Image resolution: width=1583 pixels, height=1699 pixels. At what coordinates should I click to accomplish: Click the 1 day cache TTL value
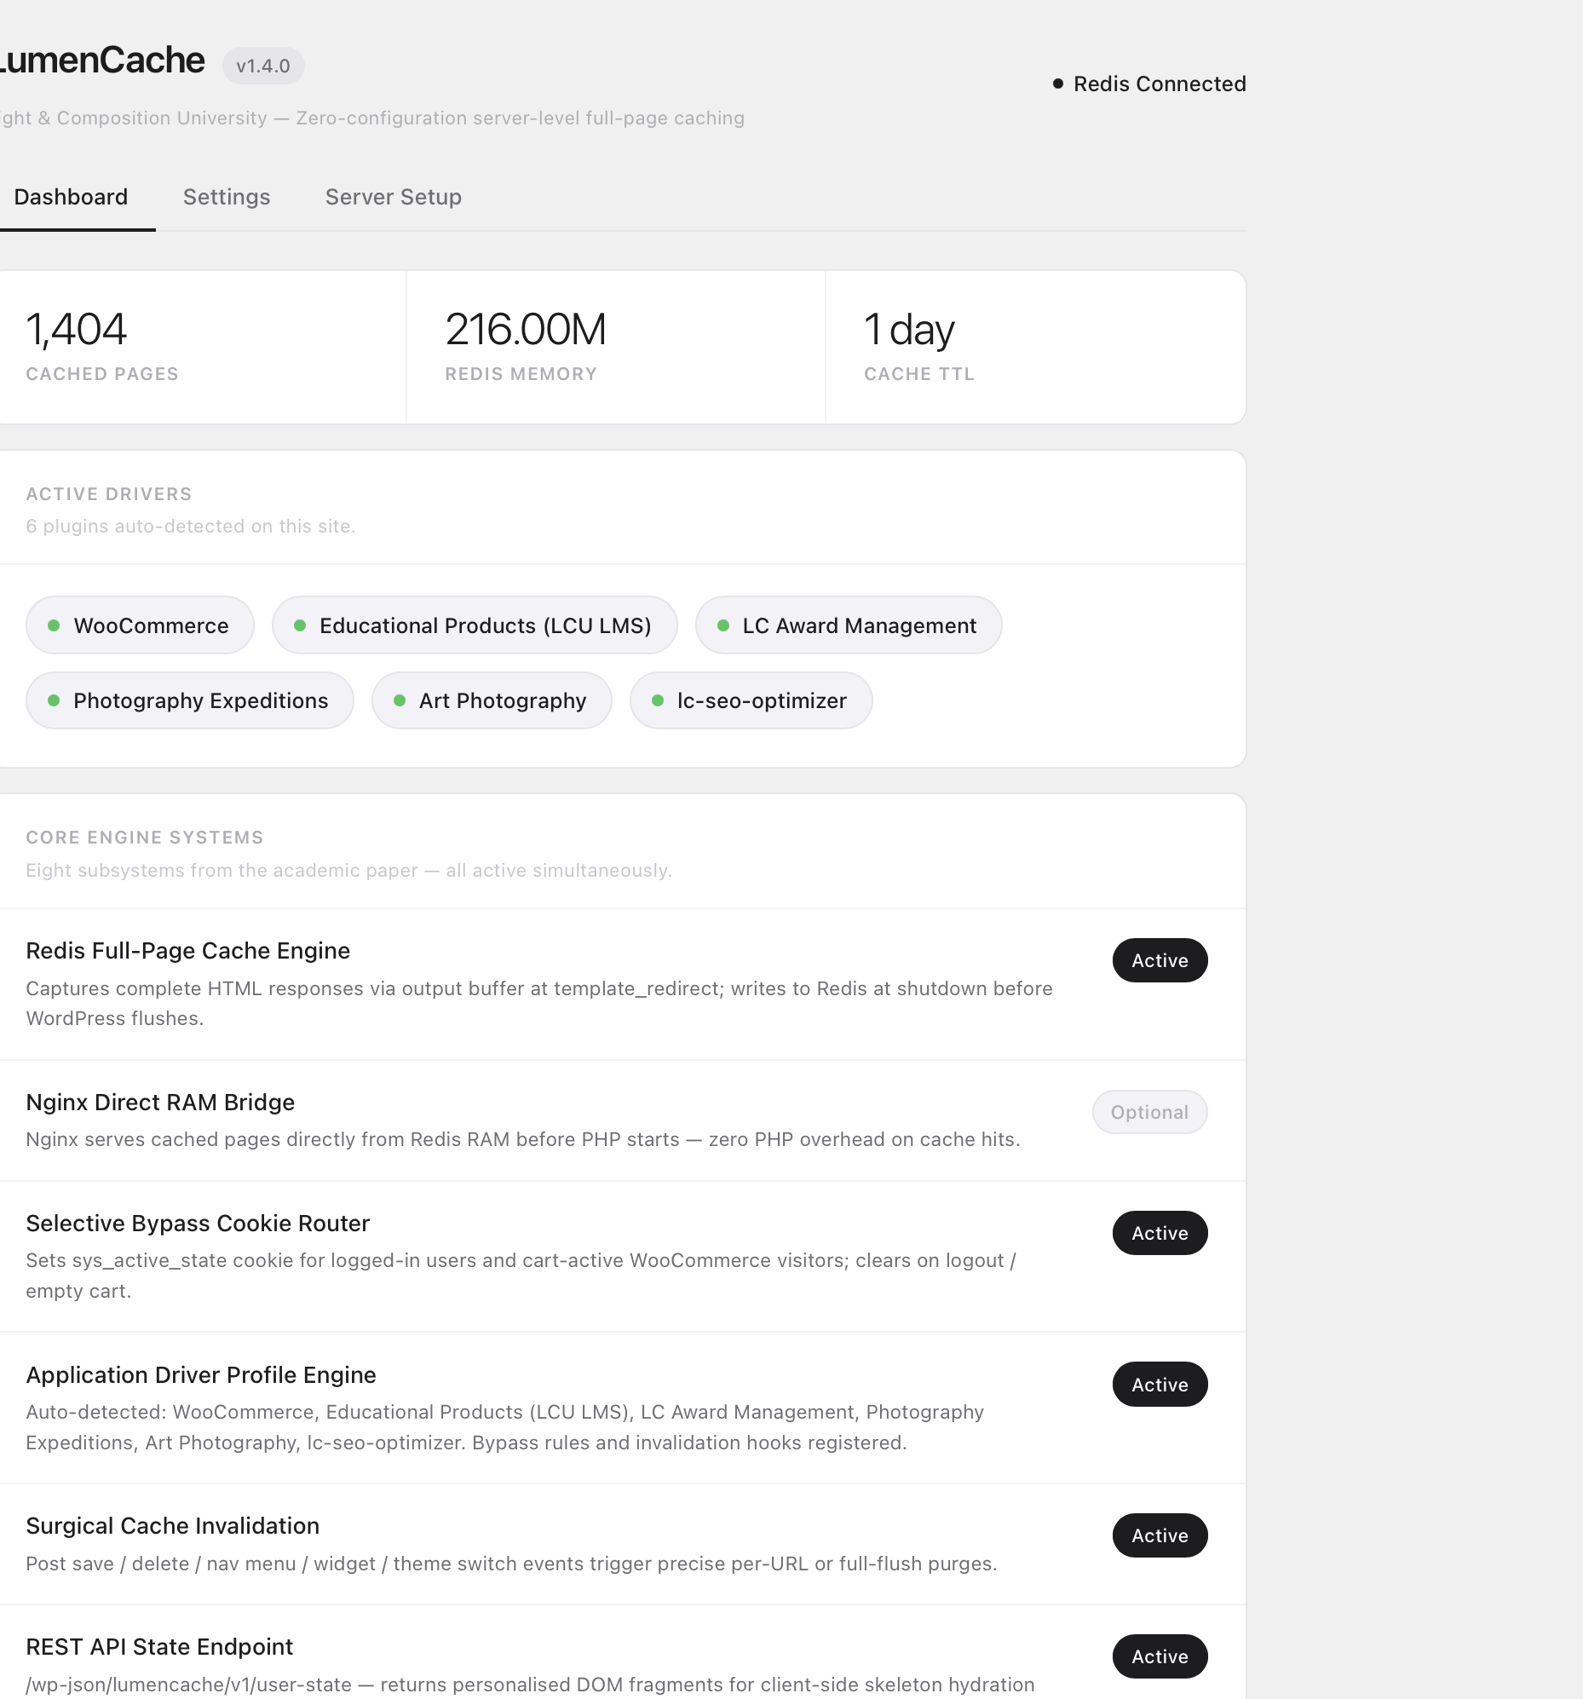(909, 330)
